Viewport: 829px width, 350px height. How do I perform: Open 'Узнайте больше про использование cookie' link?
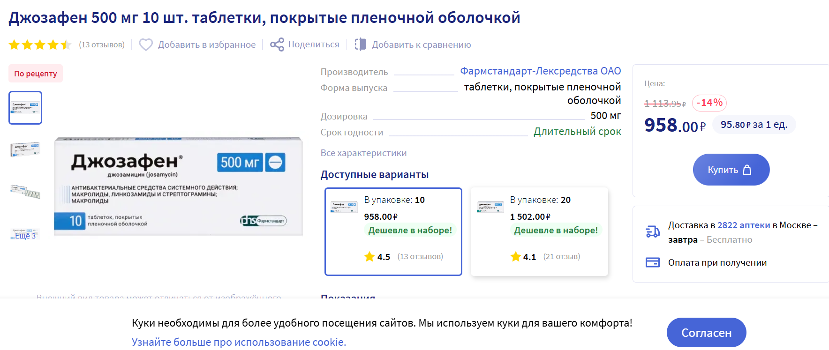click(239, 342)
